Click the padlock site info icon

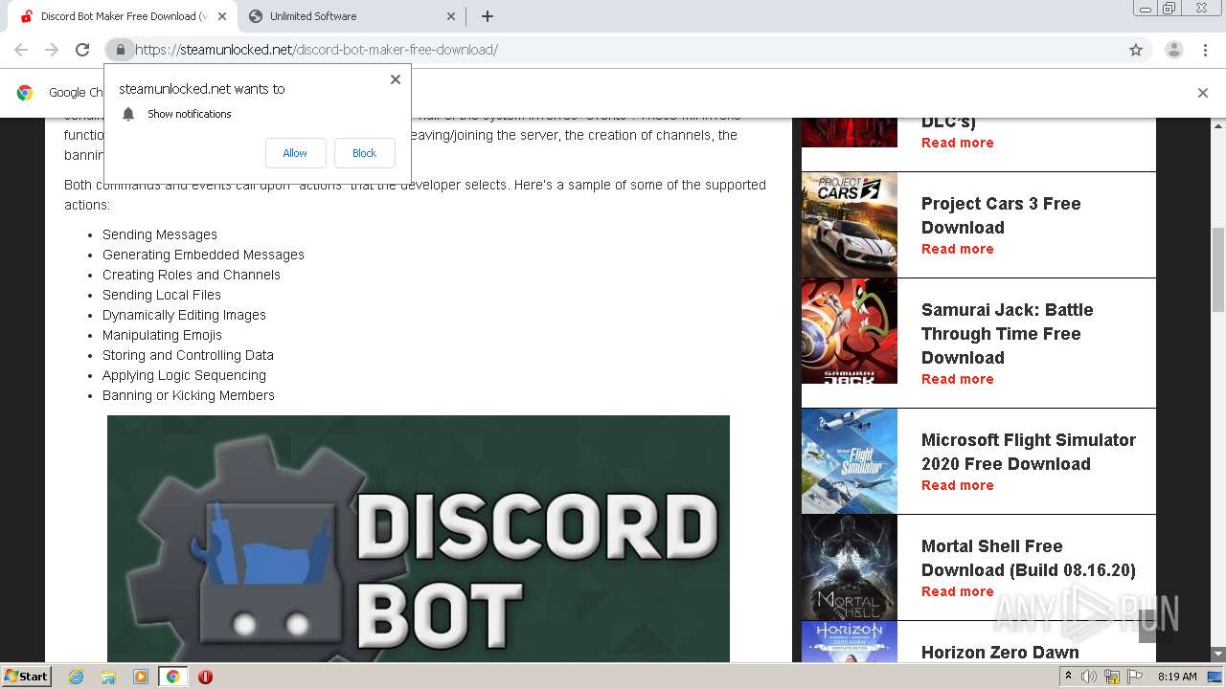[x=120, y=50]
